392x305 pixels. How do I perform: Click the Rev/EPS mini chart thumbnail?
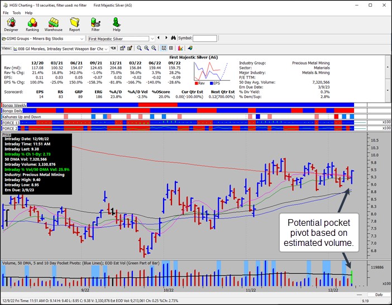tap(212, 71)
